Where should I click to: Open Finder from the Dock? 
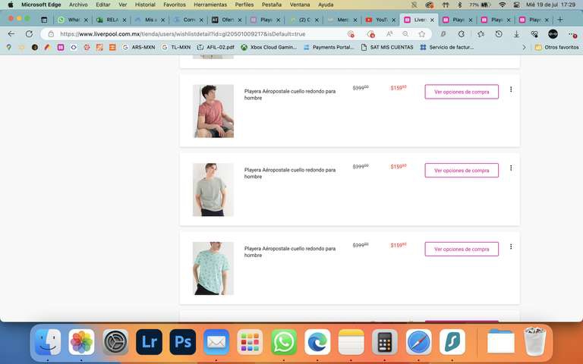click(x=48, y=342)
